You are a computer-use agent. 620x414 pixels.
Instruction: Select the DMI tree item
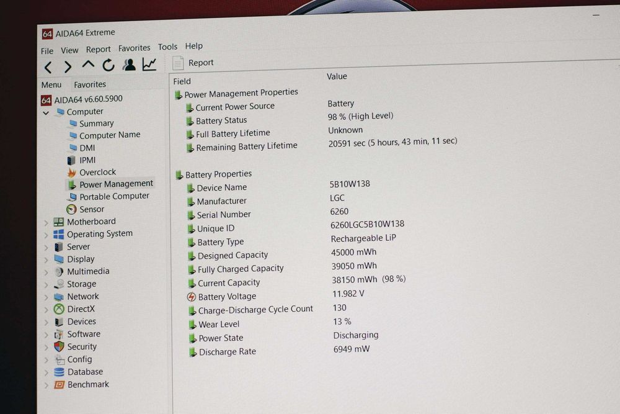[82, 148]
